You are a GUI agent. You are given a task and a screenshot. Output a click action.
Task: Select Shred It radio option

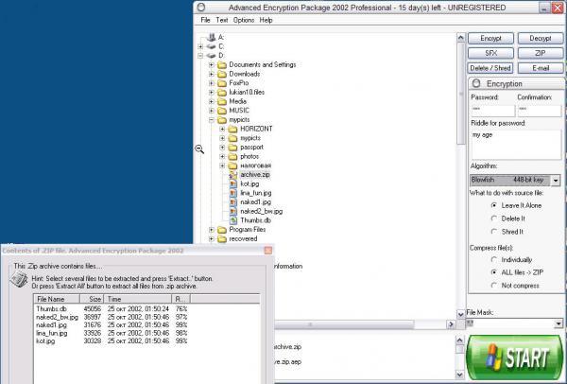494,232
